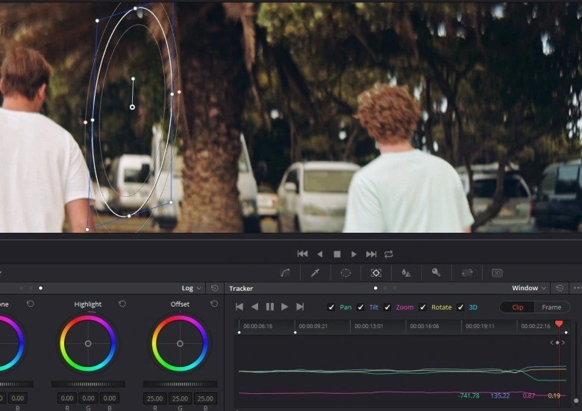
Task: Click power window rotation handle
Action: 133,78
